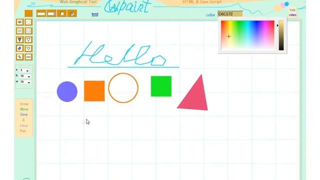Select the filled polygon tool

19,48
